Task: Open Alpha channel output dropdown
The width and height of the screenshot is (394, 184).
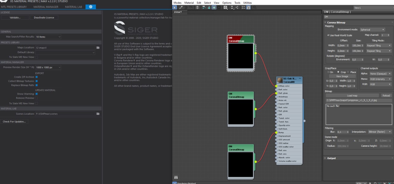Action: tap(380, 74)
